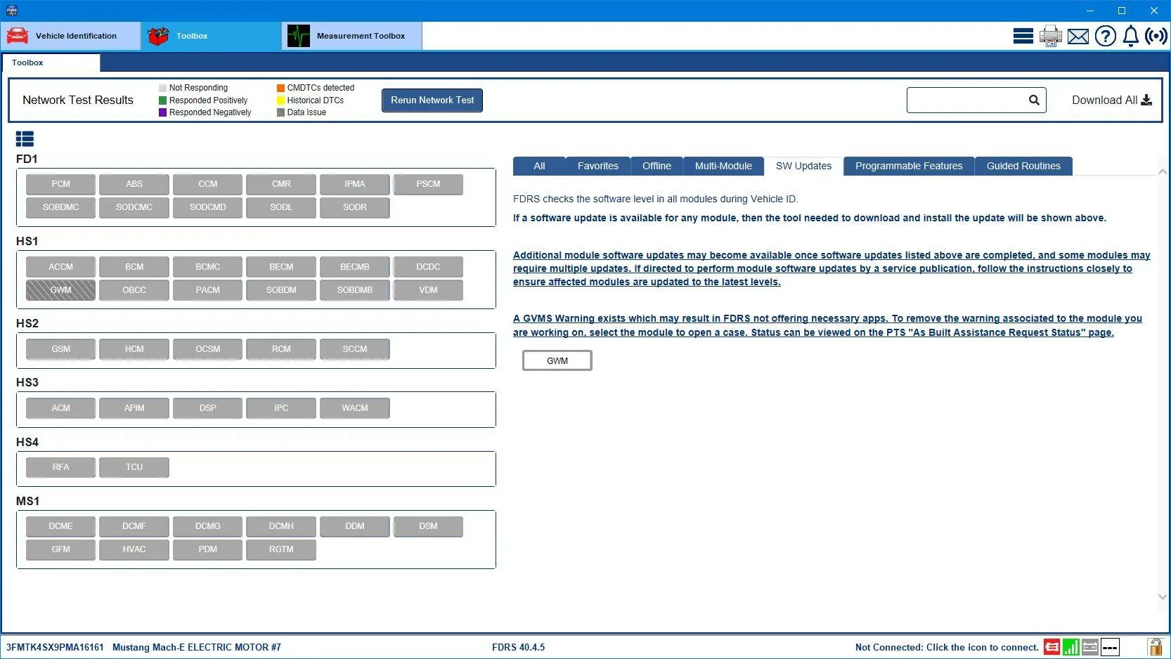Select the DCDC module

click(x=428, y=267)
